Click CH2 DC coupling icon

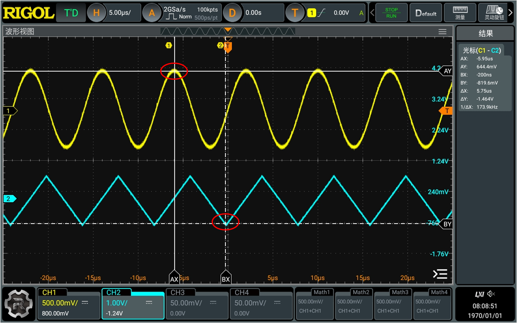(149, 302)
